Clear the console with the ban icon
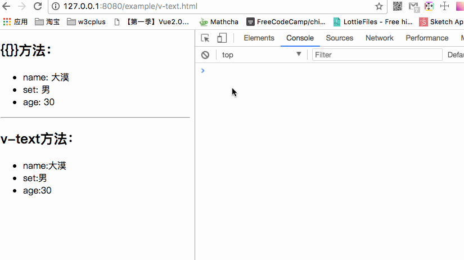This screenshot has height=260, width=464. [205, 55]
